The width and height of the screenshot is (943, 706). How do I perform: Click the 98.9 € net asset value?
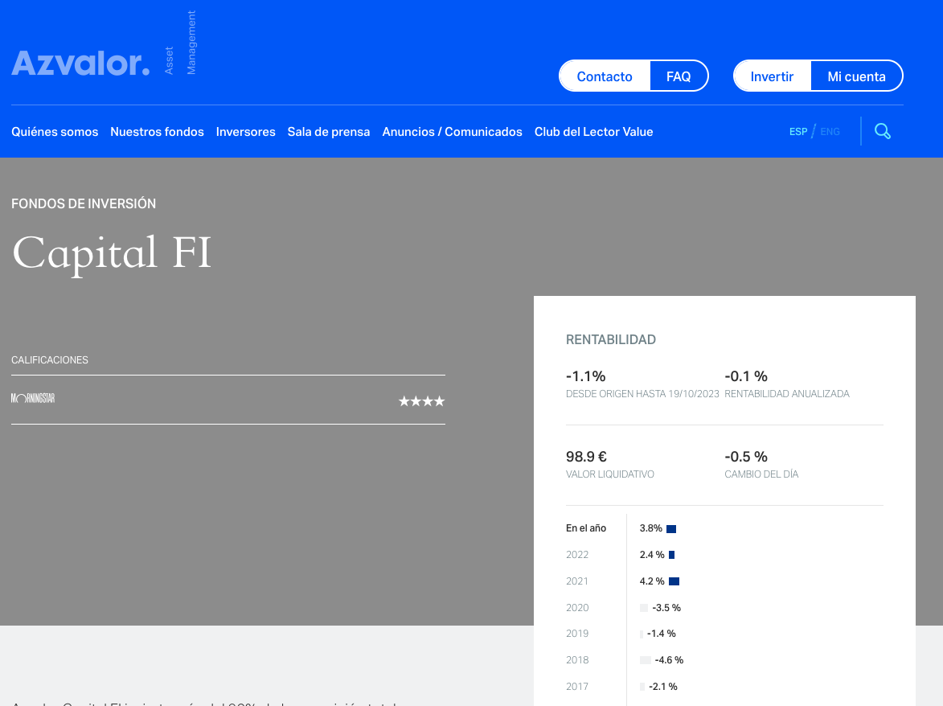point(586,457)
